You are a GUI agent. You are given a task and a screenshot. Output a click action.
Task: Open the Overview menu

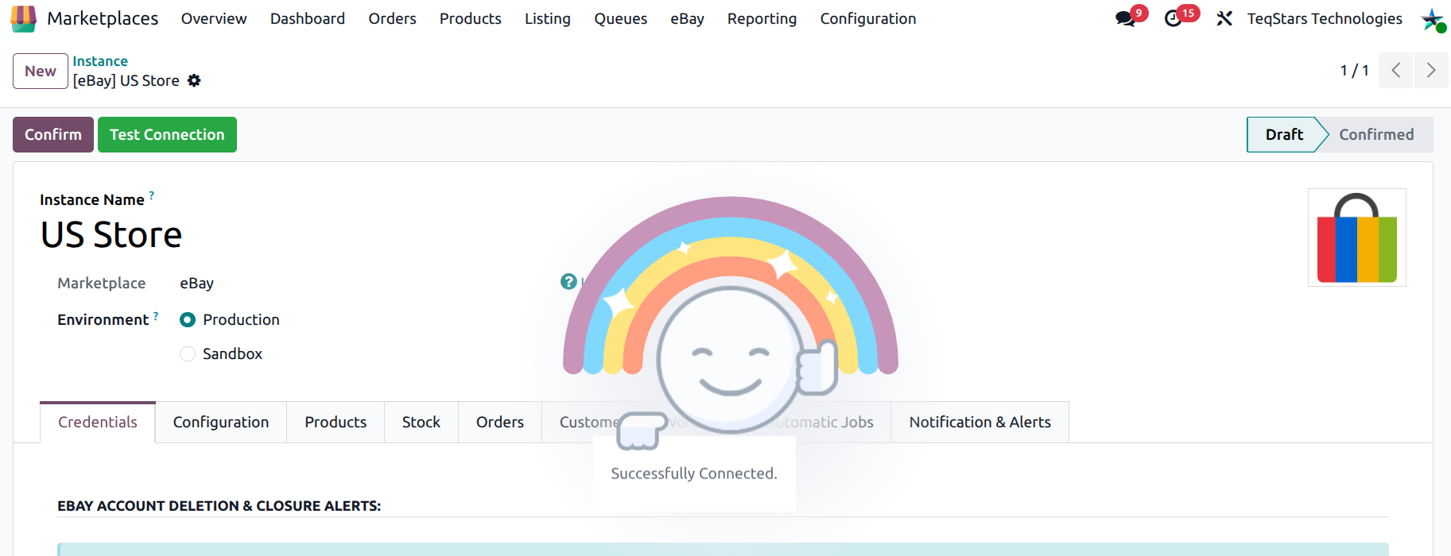[214, 18]
